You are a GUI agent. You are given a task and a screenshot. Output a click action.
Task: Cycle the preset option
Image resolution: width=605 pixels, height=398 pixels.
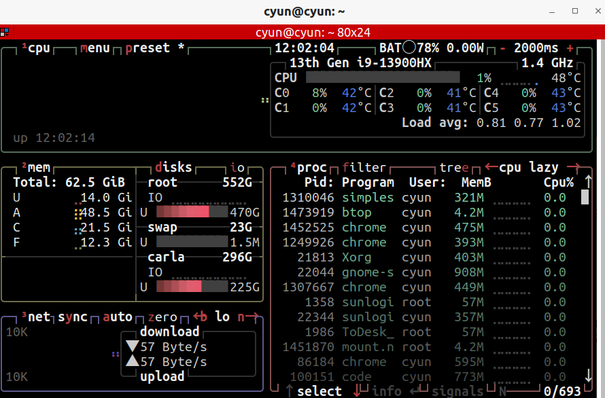pos(155,48)
